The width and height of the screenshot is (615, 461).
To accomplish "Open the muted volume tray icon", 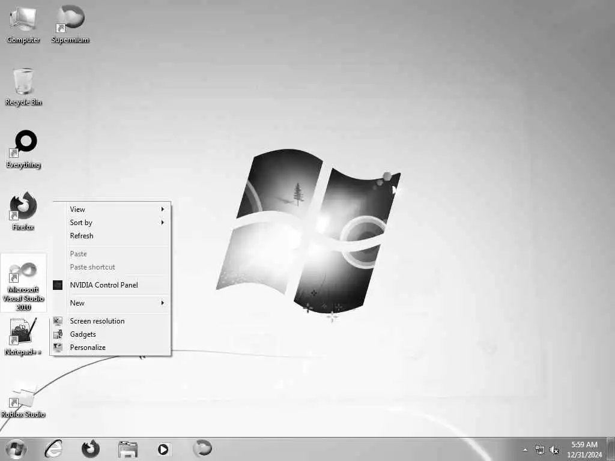I will coord(554,450).
